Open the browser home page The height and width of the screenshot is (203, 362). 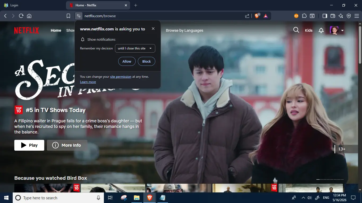point(29,16)
